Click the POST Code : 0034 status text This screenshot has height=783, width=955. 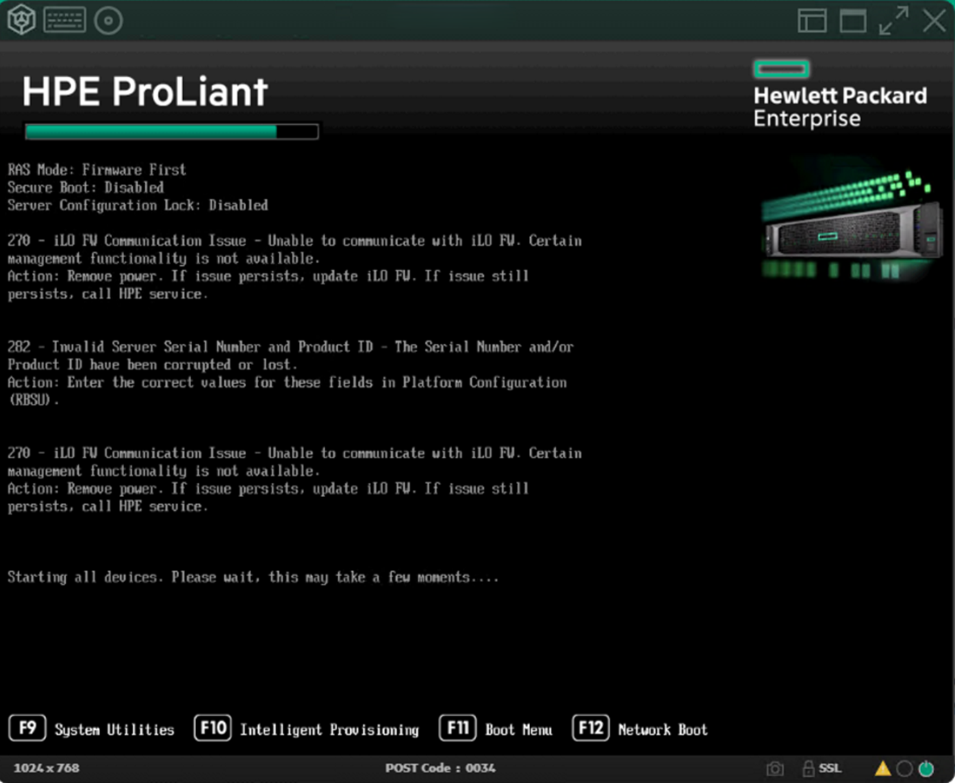[440, 768]
